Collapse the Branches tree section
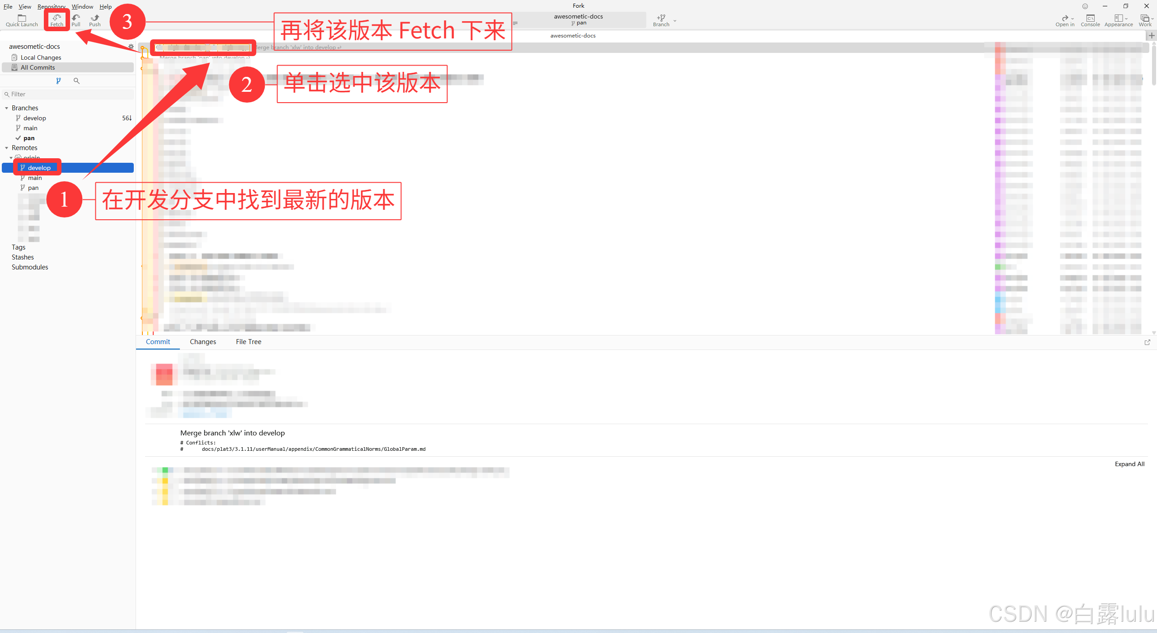 [x=7, y=108]
